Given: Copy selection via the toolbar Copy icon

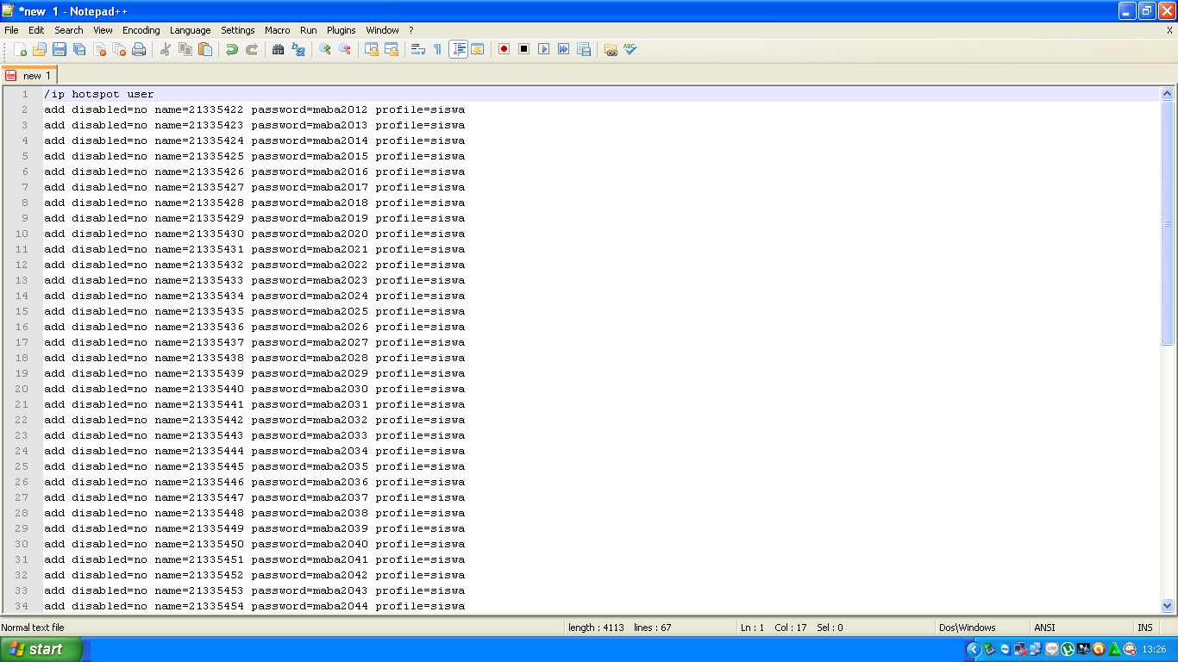Looking at the screenshot, I should click(x=185, y=50).
